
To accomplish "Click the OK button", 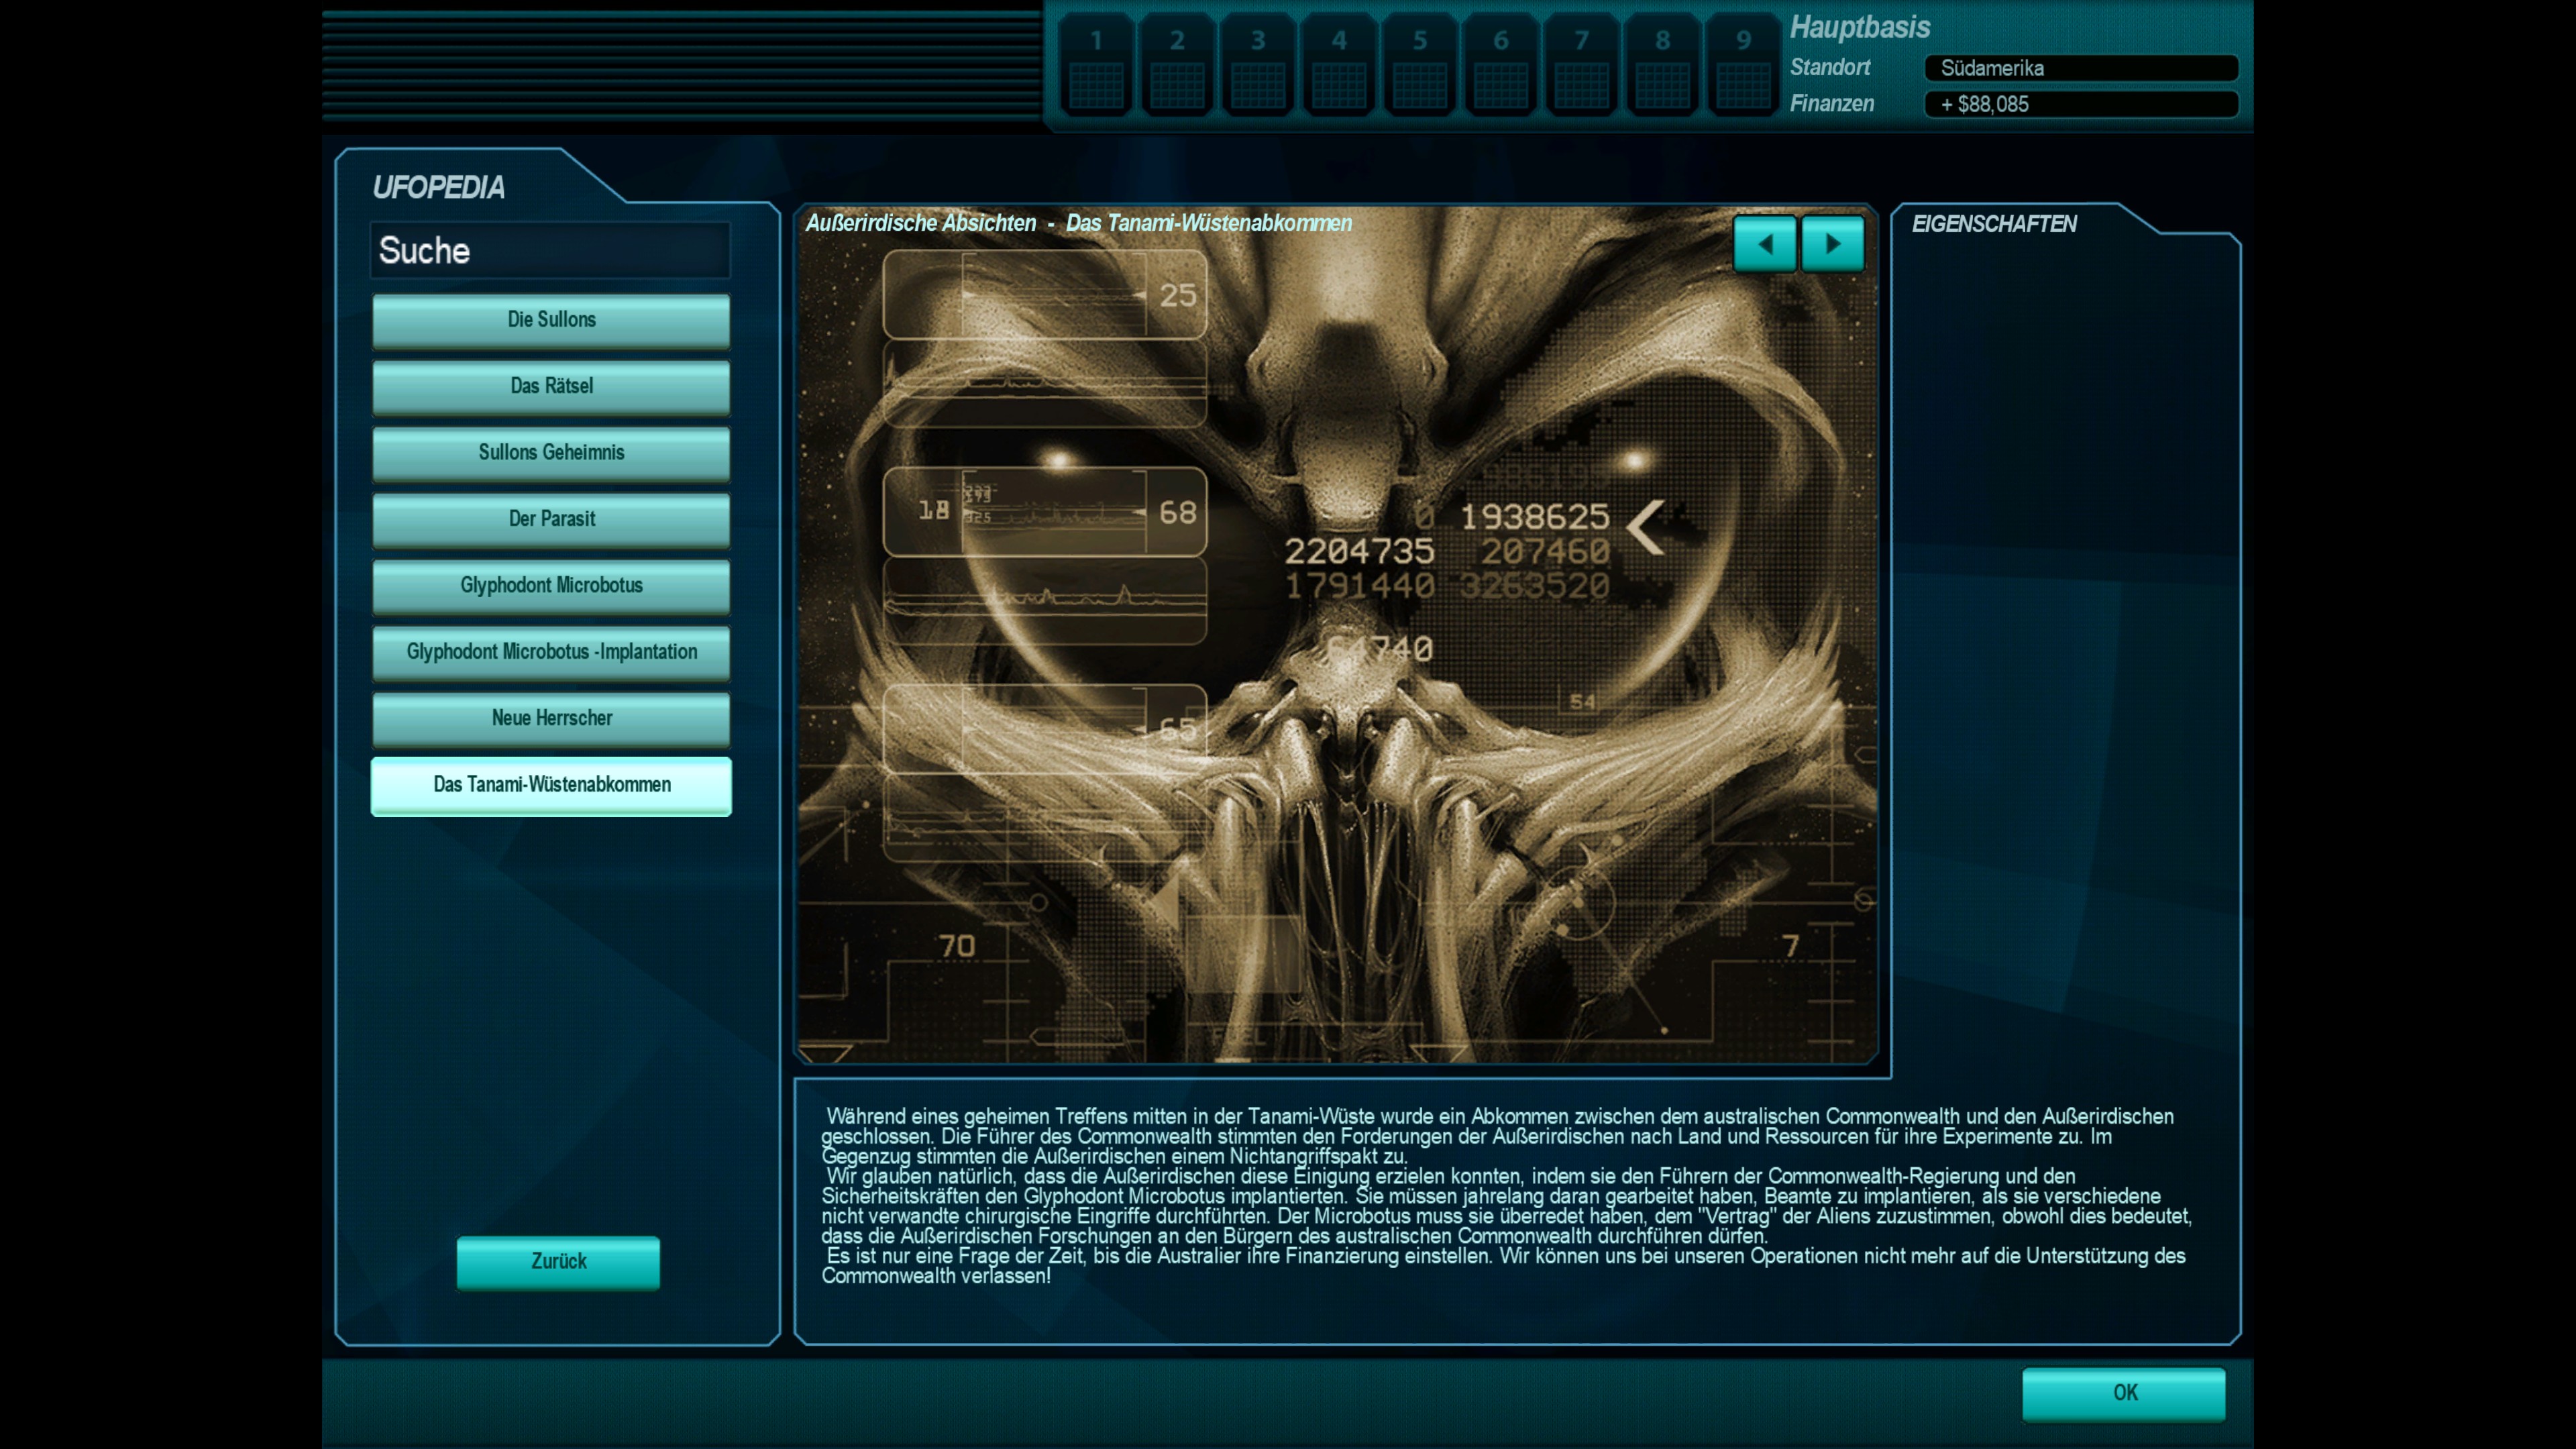I will pyautogui.click(x=2124, y=1393).
